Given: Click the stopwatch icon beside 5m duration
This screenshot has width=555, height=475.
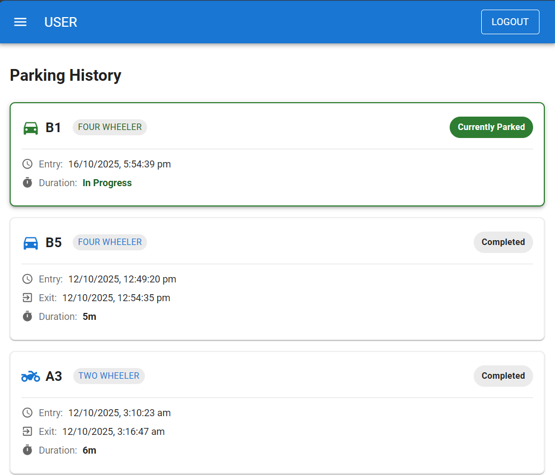Looking at the screenshot, I should pyautogui.click(x=27, y=317).
